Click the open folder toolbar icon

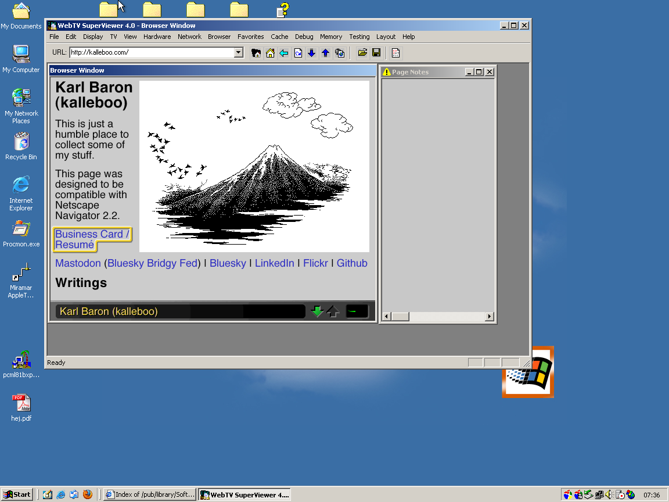point(362,53)
